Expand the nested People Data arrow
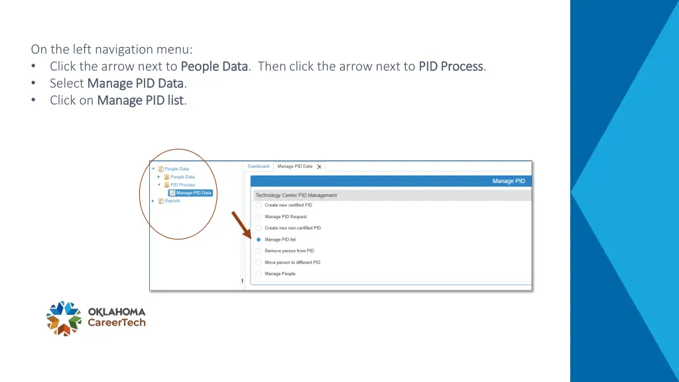Image resolution: width=679 pixels, height=382 pixels. 159,176
